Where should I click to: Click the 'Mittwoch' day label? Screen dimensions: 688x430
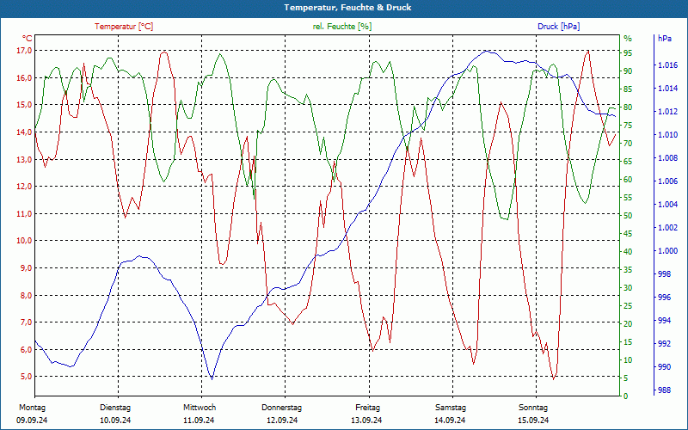point(200,408)
